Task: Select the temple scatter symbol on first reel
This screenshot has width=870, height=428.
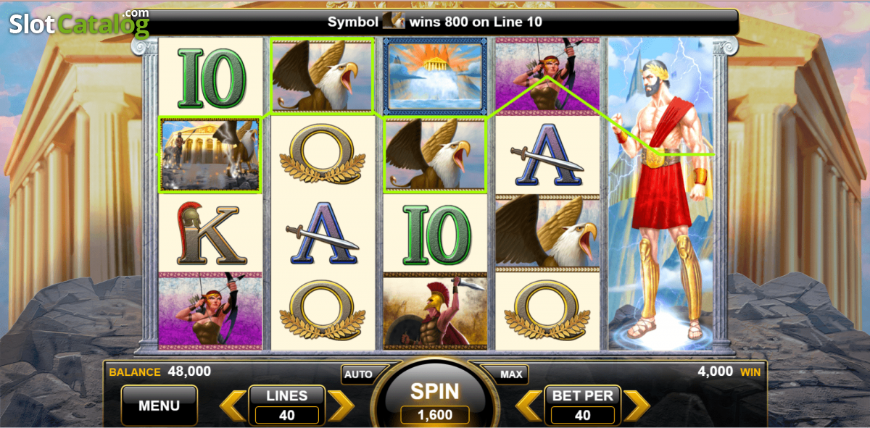Action: (x=210, y=155)
